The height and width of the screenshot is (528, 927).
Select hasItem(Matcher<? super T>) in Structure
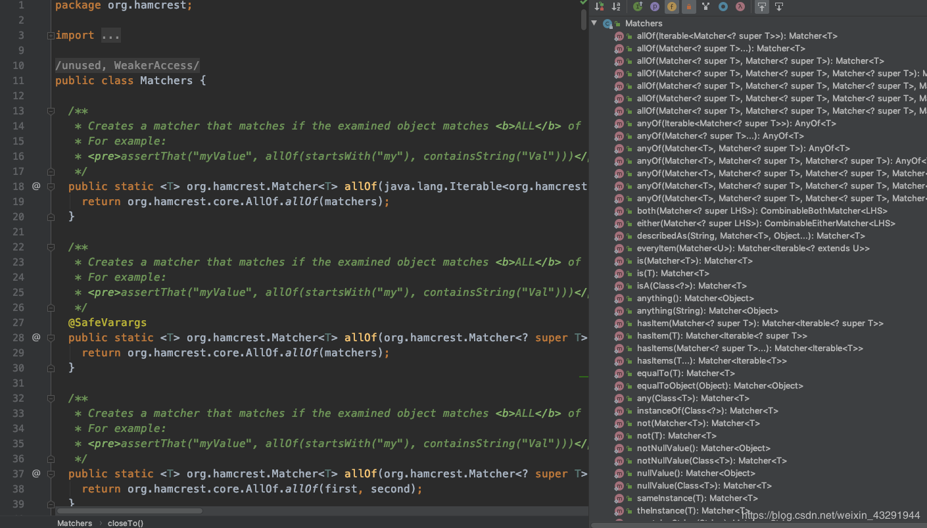(x=760, y=324)
